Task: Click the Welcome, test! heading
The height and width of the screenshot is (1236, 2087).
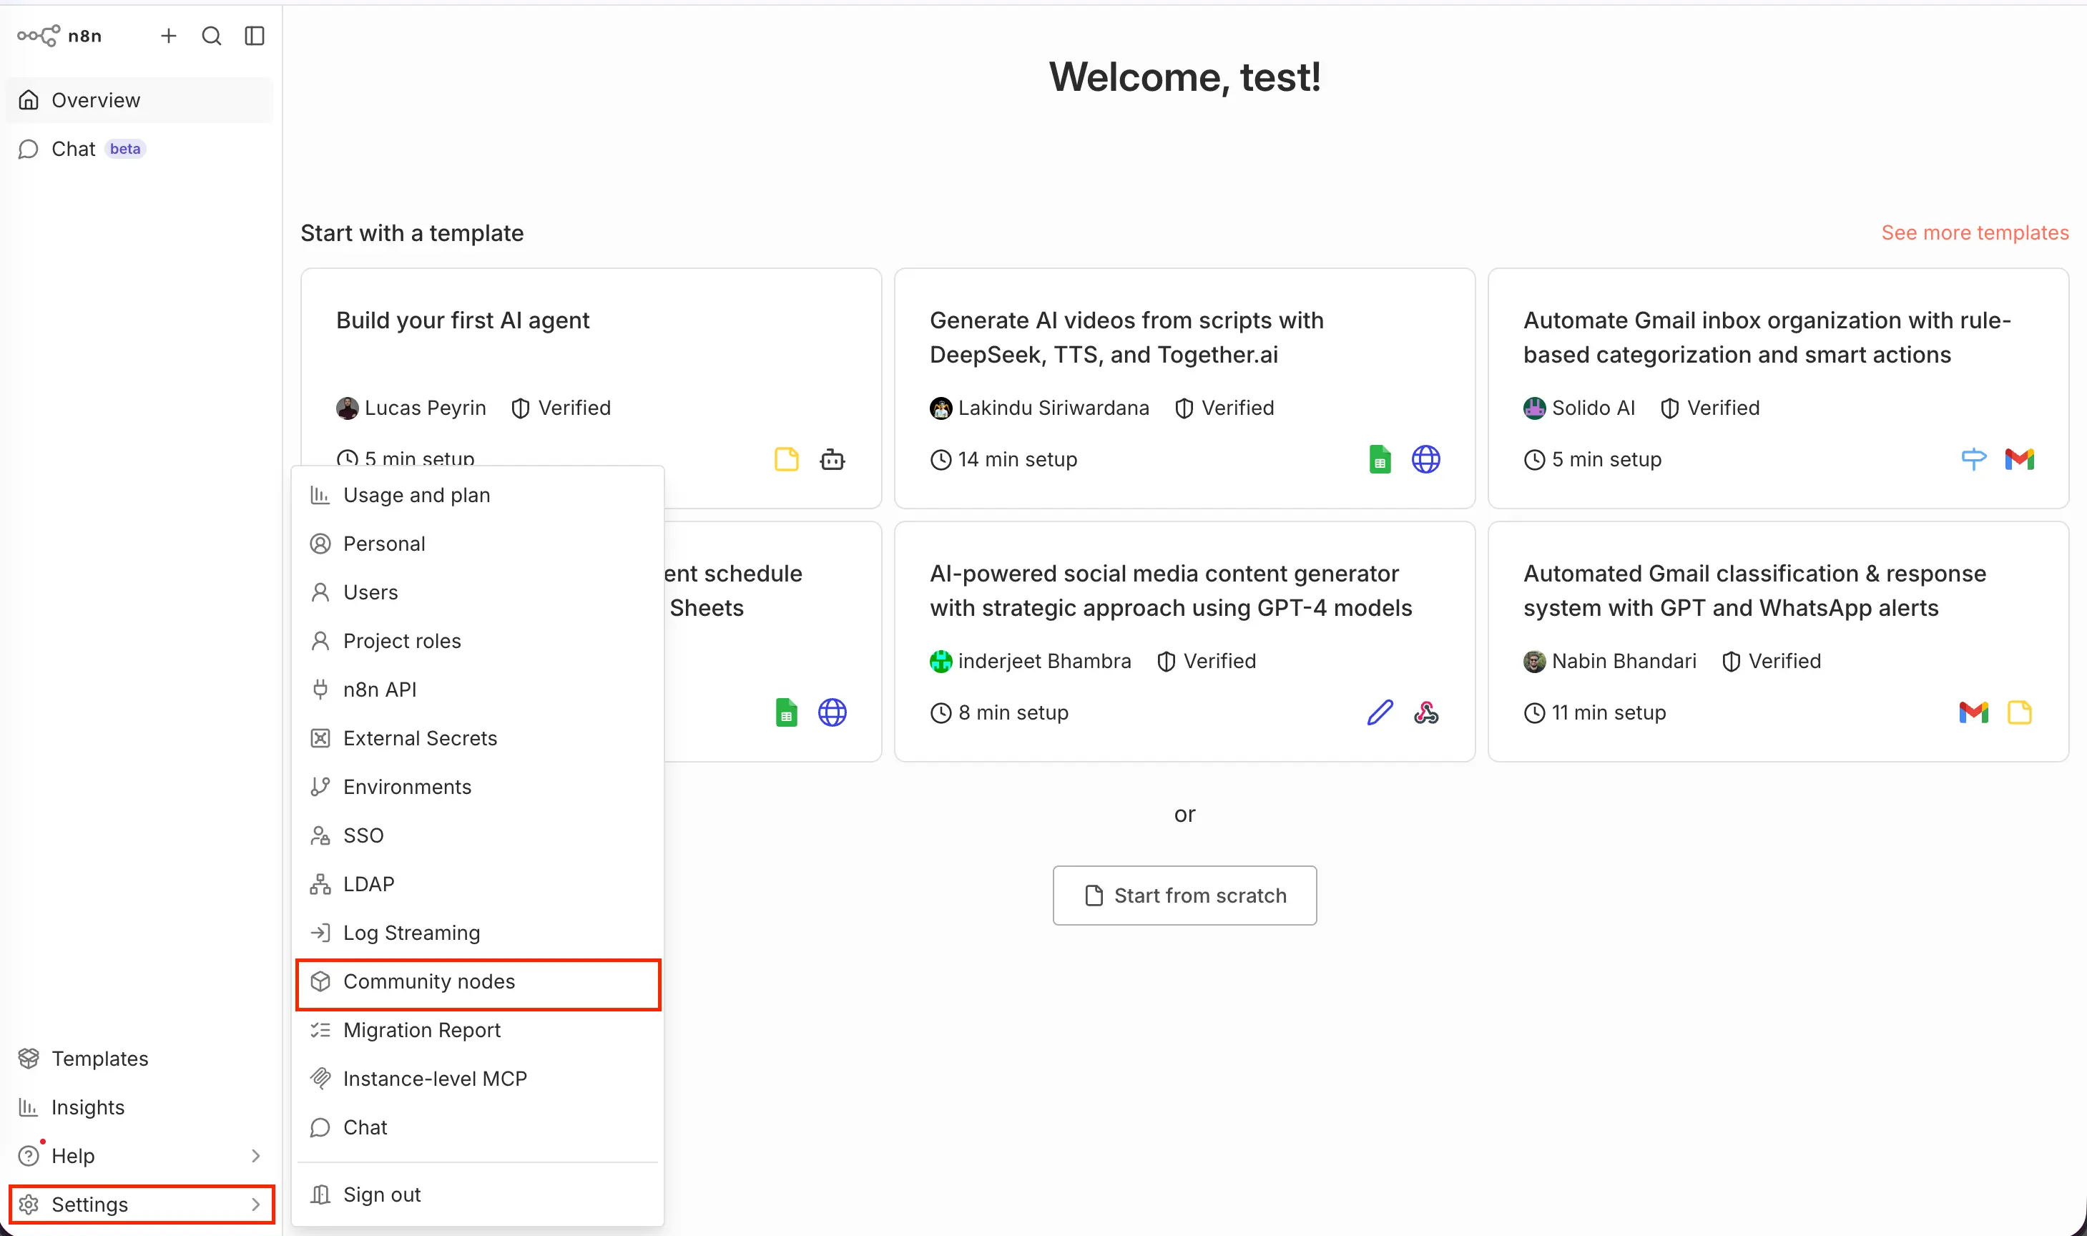Action: 1184,77
